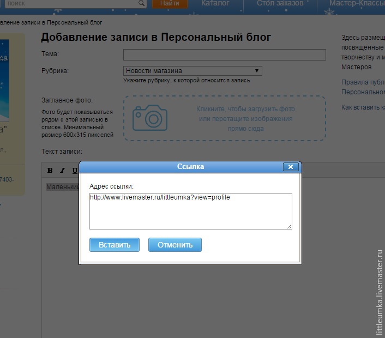385x338 pixels.
Task: Click the camera icon to upload photo
Action: click(150, 118)
